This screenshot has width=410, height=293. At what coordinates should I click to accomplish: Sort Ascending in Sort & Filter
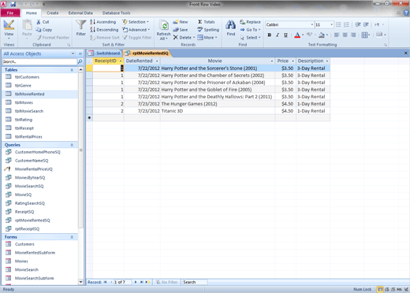102,22
